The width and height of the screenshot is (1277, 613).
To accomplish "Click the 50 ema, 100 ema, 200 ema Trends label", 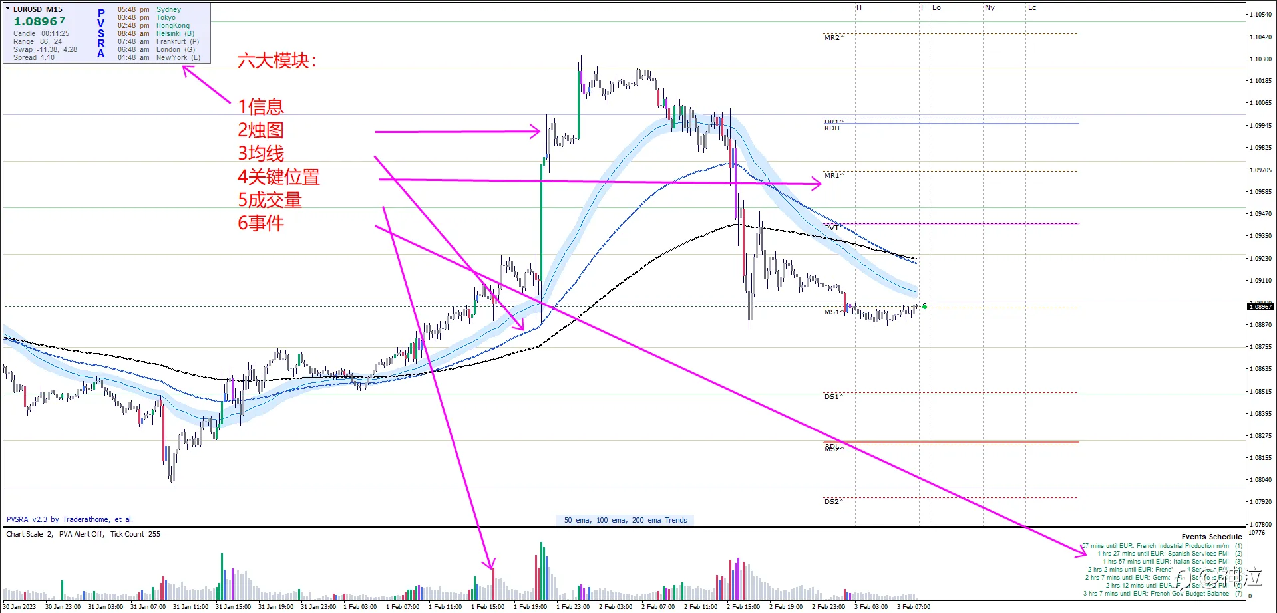I will click(626, 521).
